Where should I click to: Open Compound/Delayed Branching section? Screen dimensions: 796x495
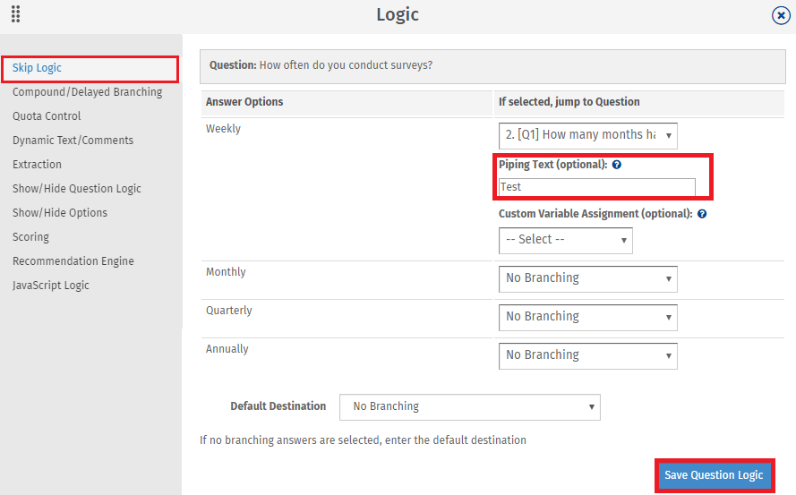point(88,92)
